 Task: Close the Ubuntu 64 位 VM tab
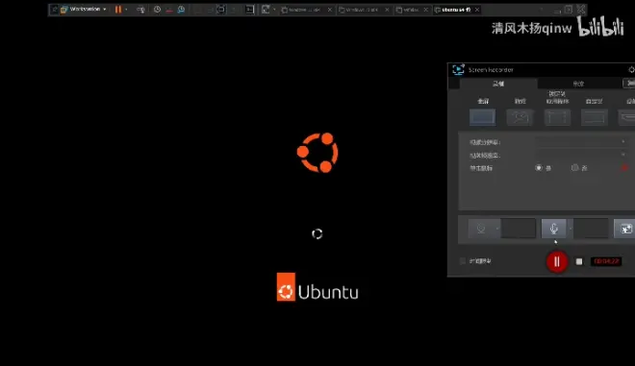point(477,10)
